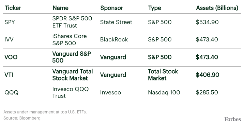Select the VOO ticker cell

(11, 57)
